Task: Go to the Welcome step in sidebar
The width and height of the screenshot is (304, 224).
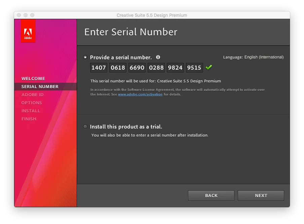Action: [x=33, y=79]
